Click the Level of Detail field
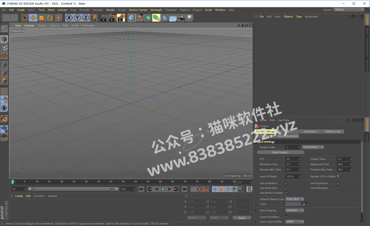370x226 pixels. pyautogui.click(x=293, y=176)
